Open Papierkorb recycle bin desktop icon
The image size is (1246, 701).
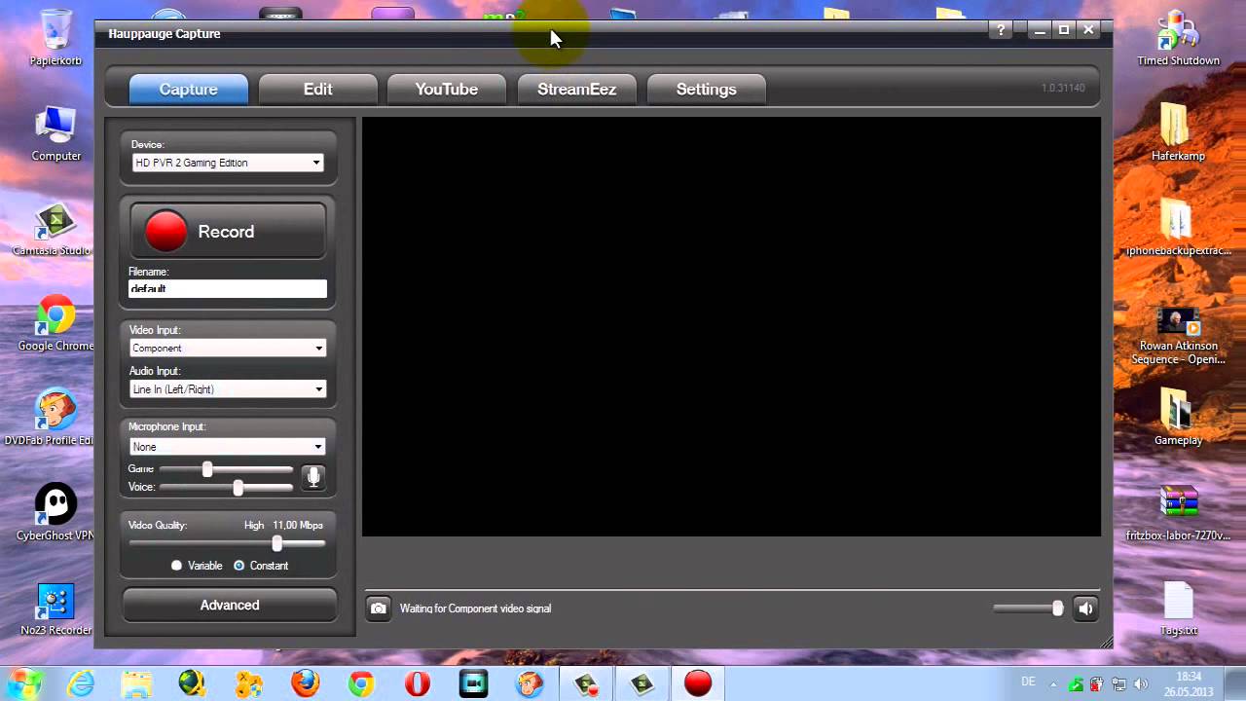point(55,38)
